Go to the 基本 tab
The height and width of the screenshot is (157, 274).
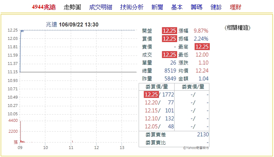(x=177, y=7)
